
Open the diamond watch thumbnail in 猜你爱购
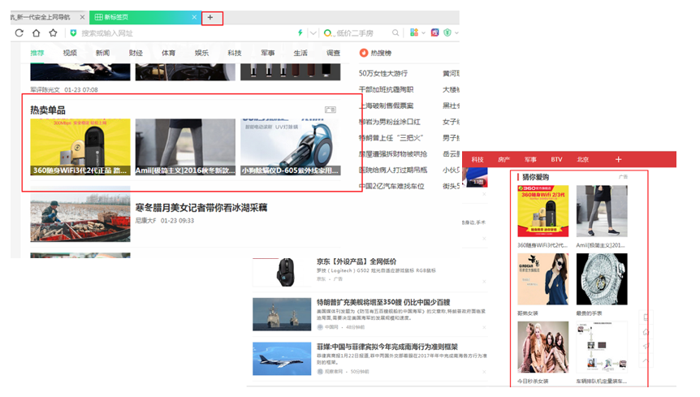coord(601,278)
